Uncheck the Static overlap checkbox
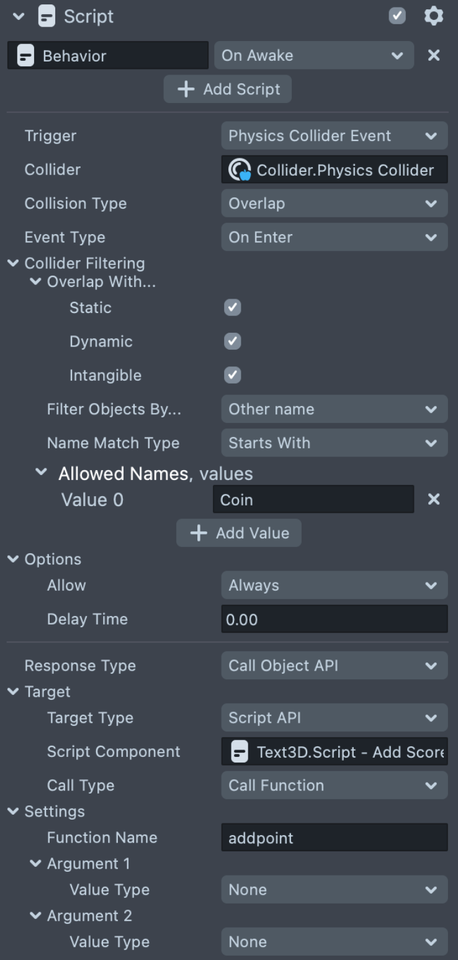 [232, 307]
